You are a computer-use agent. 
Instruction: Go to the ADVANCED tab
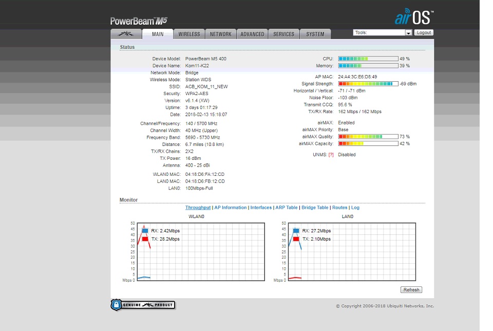point(253,34)
